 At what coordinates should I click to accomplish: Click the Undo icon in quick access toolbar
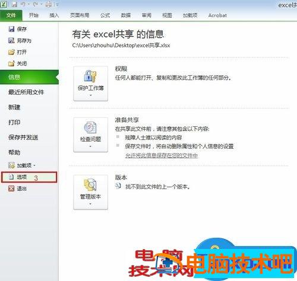click(23, 4)
